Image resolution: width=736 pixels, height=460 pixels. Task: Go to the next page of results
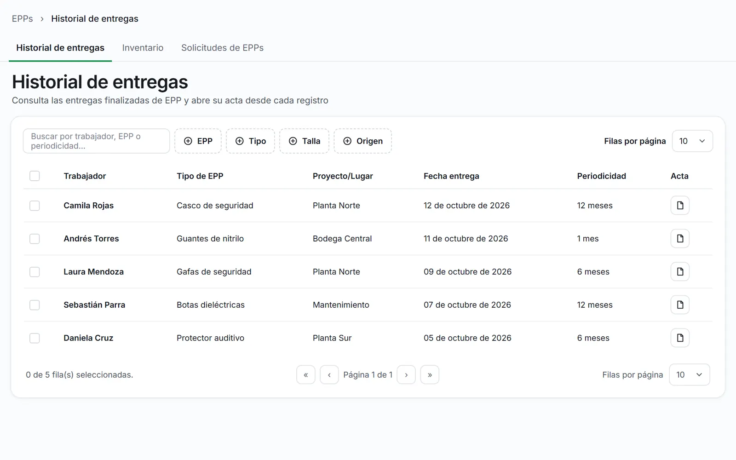click(x=406, y=374)
